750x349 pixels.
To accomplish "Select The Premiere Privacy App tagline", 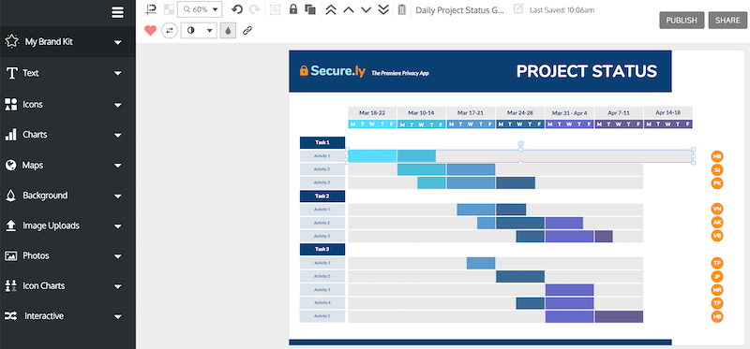I will click(x=400, y=73).
